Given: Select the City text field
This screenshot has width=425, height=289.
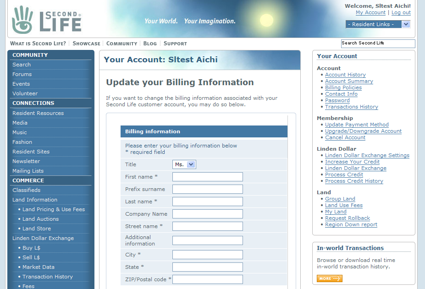Looking at the screenshot, I should 207,255.
